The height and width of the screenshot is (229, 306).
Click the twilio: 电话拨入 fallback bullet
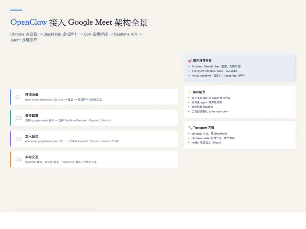tap(207, 143)
